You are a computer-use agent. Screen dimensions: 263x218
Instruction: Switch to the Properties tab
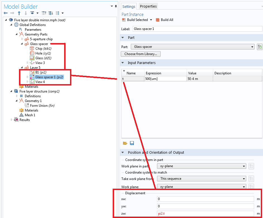[148, 6]
